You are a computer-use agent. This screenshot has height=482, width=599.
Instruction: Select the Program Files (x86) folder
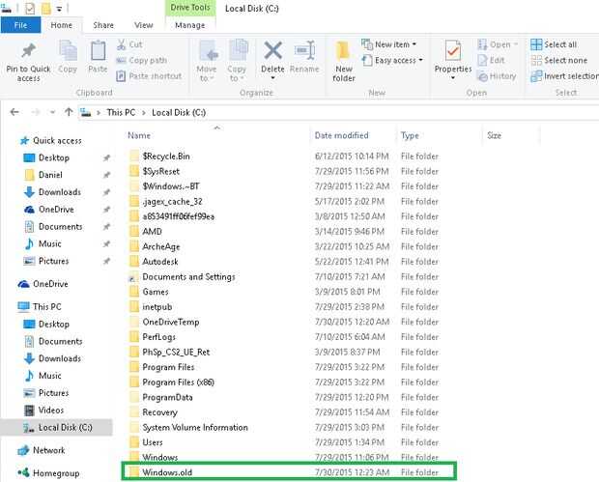click(283, 382)
